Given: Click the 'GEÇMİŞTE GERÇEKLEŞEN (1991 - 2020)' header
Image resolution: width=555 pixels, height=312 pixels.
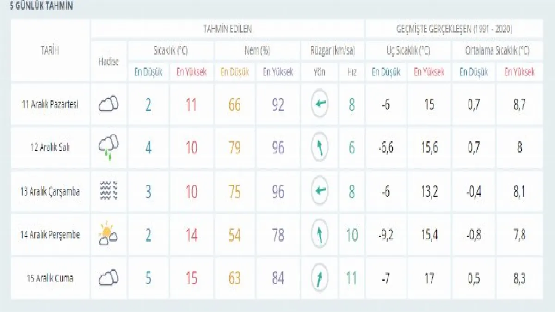Looking at the screenshot, I should pos(454,29).
